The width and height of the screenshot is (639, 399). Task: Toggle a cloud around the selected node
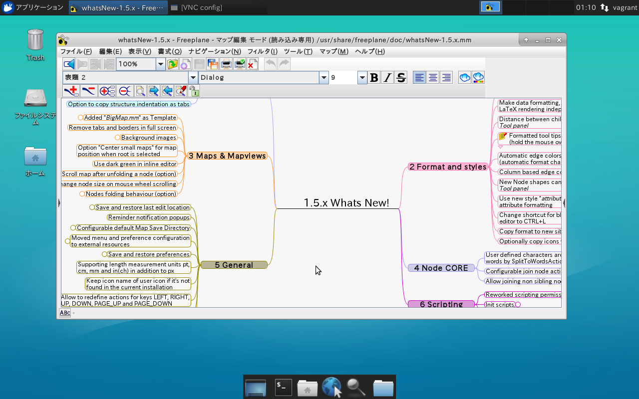464,77
